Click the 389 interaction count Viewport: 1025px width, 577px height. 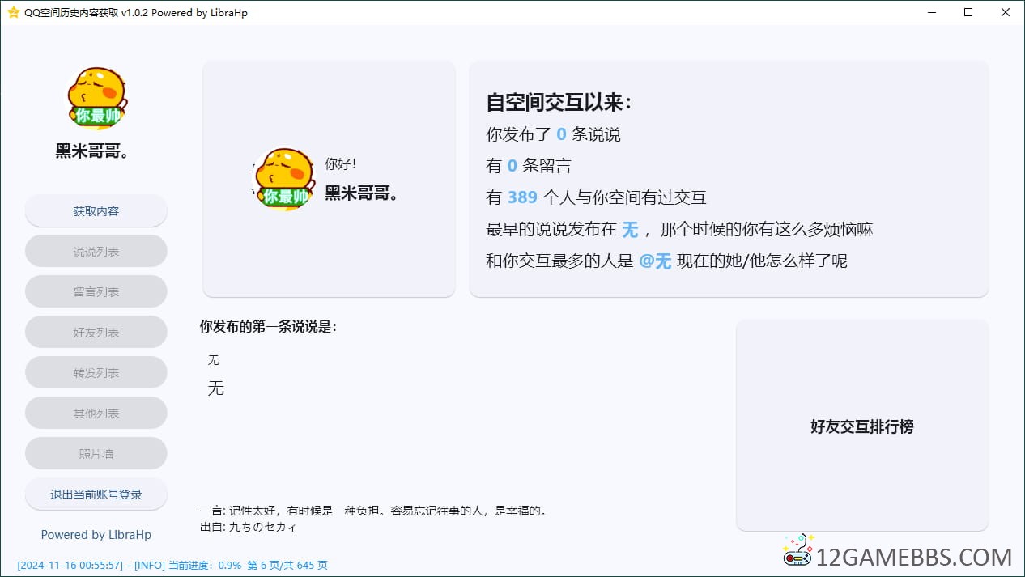pyautogui.click(x=523, y=197)
